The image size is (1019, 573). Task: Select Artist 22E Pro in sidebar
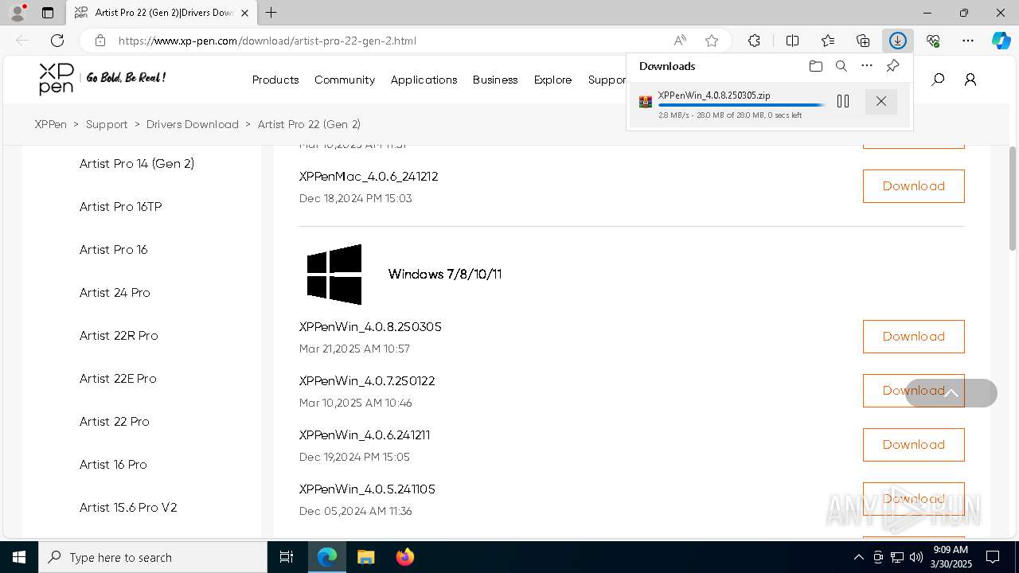[118, 379]
